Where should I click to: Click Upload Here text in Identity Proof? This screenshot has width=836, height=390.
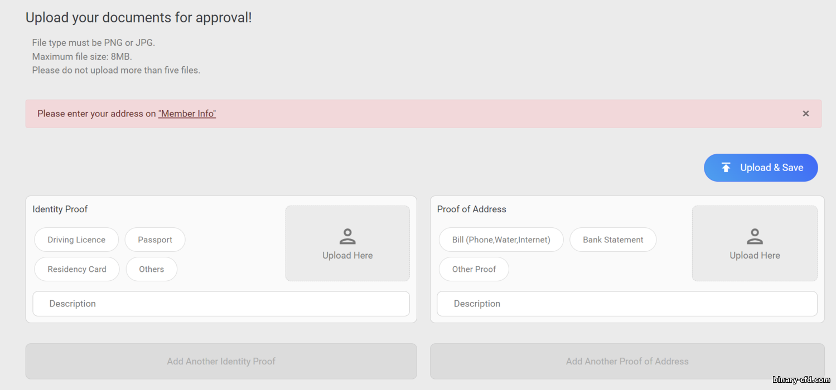point(347,256)
